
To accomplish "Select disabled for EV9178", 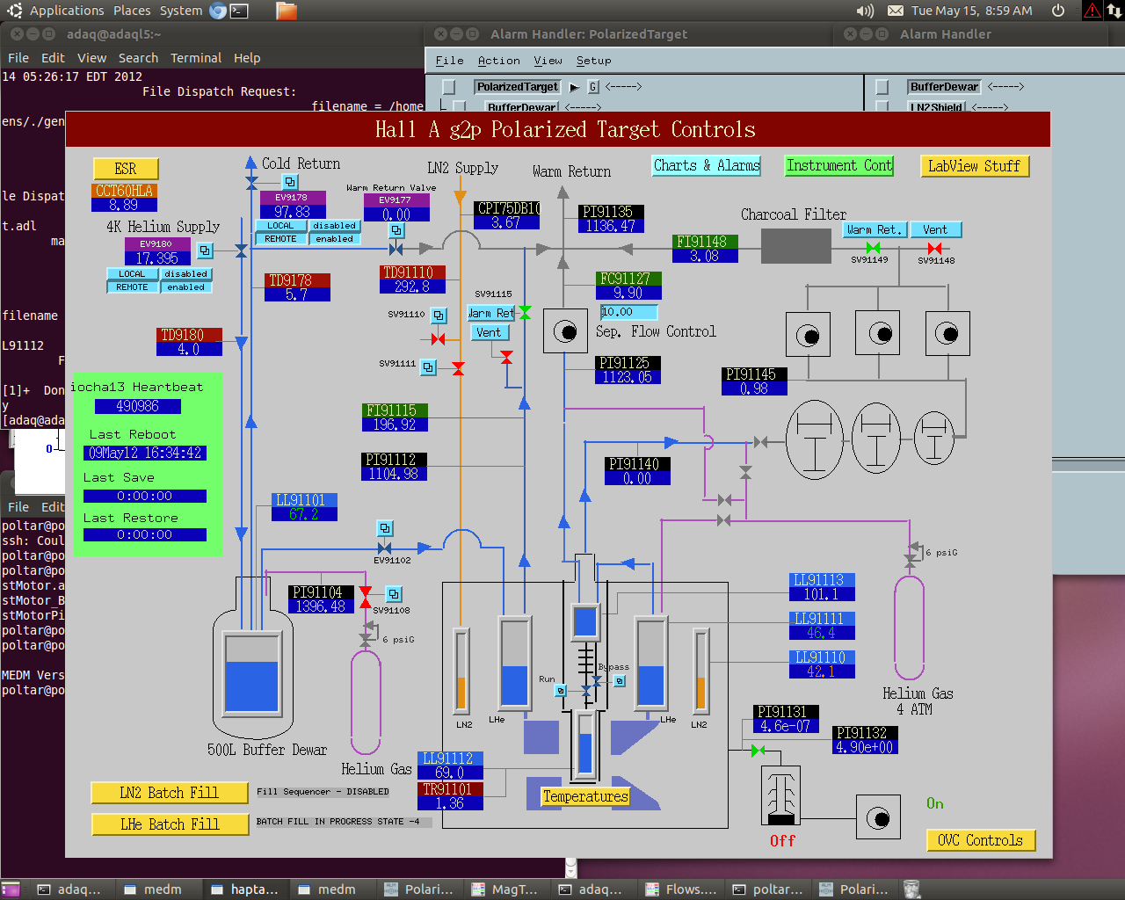I will coord(334,226).
